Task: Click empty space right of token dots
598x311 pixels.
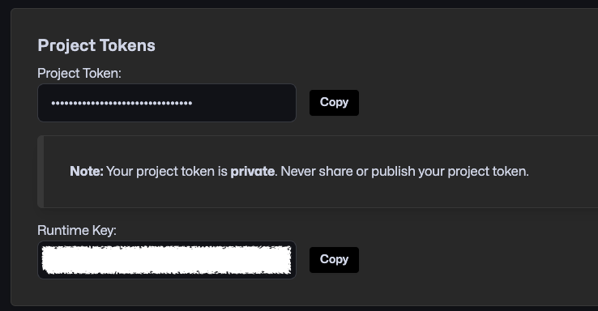Action: (244, 103)
